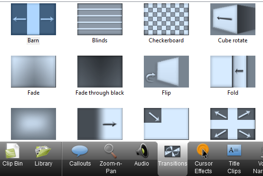263x176 pixels.
Task: Click the Cube rotate label text
Action: click(x=233, y=40)
